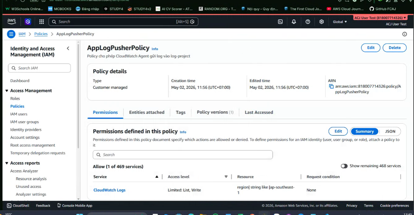Open the info panel icon at right
414x215 pixels.
click(x=404, y=34)
